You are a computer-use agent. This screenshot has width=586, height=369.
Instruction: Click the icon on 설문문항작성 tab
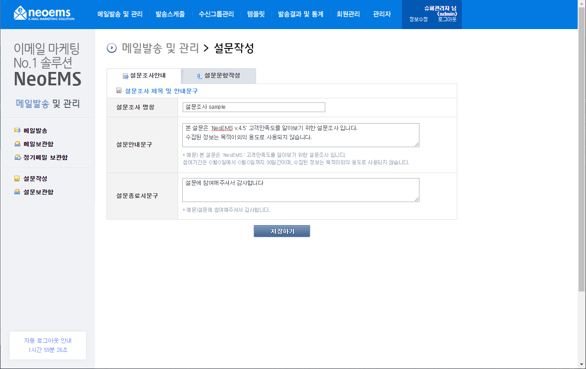[199, 76]
